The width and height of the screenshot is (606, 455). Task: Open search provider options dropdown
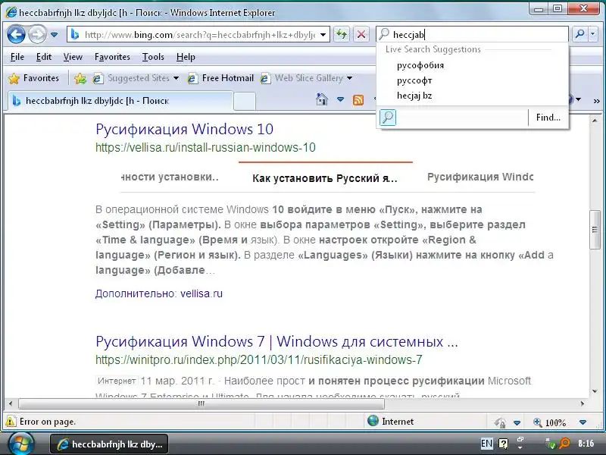[x=593, y=34]
